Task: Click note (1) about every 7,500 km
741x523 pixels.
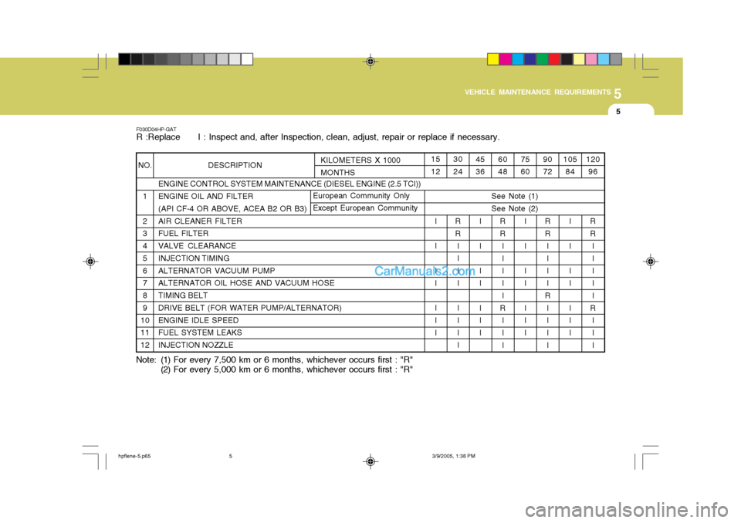Action: click(287, 359)
